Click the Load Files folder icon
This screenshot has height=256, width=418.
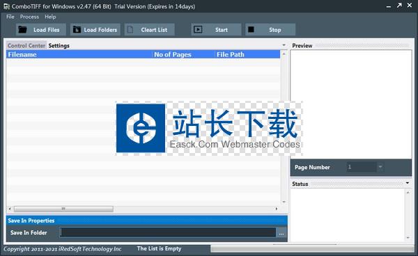[23, 29]
